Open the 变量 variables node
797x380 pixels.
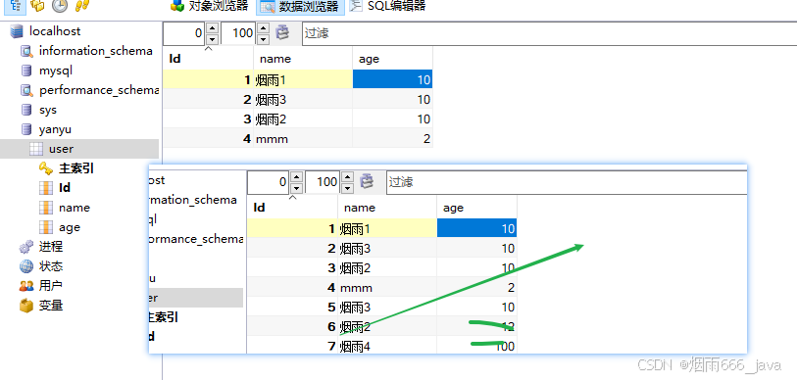tap(51, 306)
